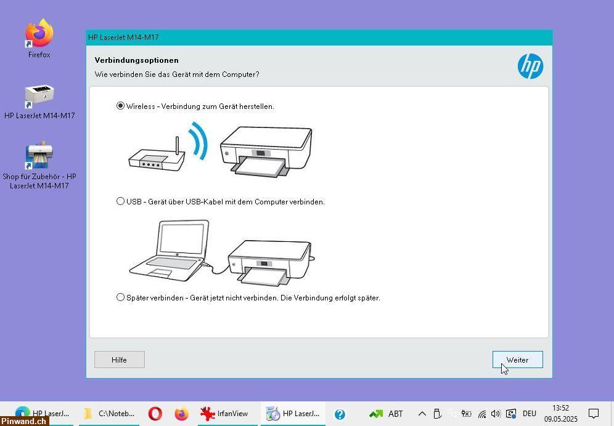Click the question about connecting the device
614x426 pixels.
point(177,74)
